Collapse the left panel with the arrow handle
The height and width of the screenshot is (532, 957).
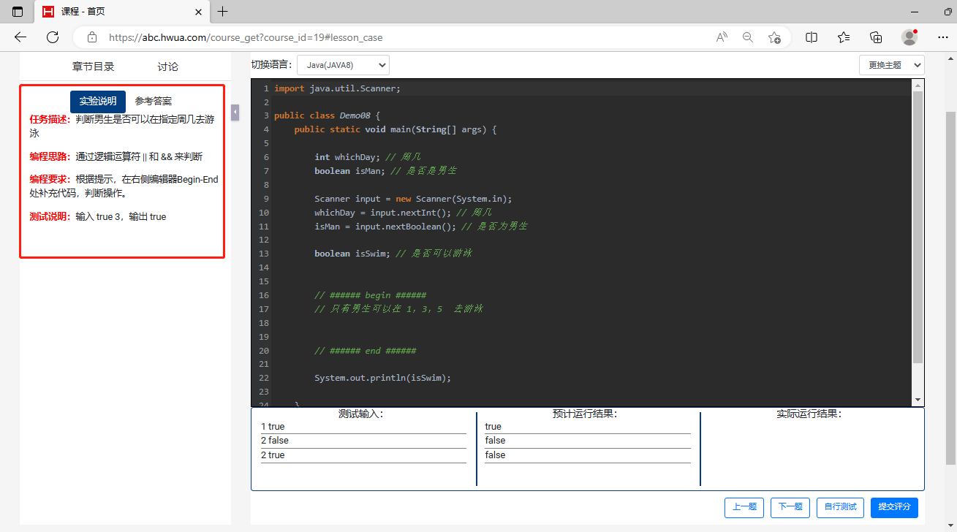(235, 113)
